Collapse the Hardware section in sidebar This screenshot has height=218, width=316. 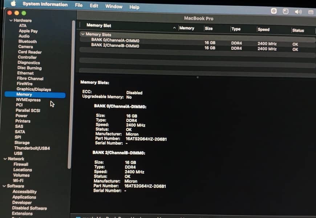11,20
